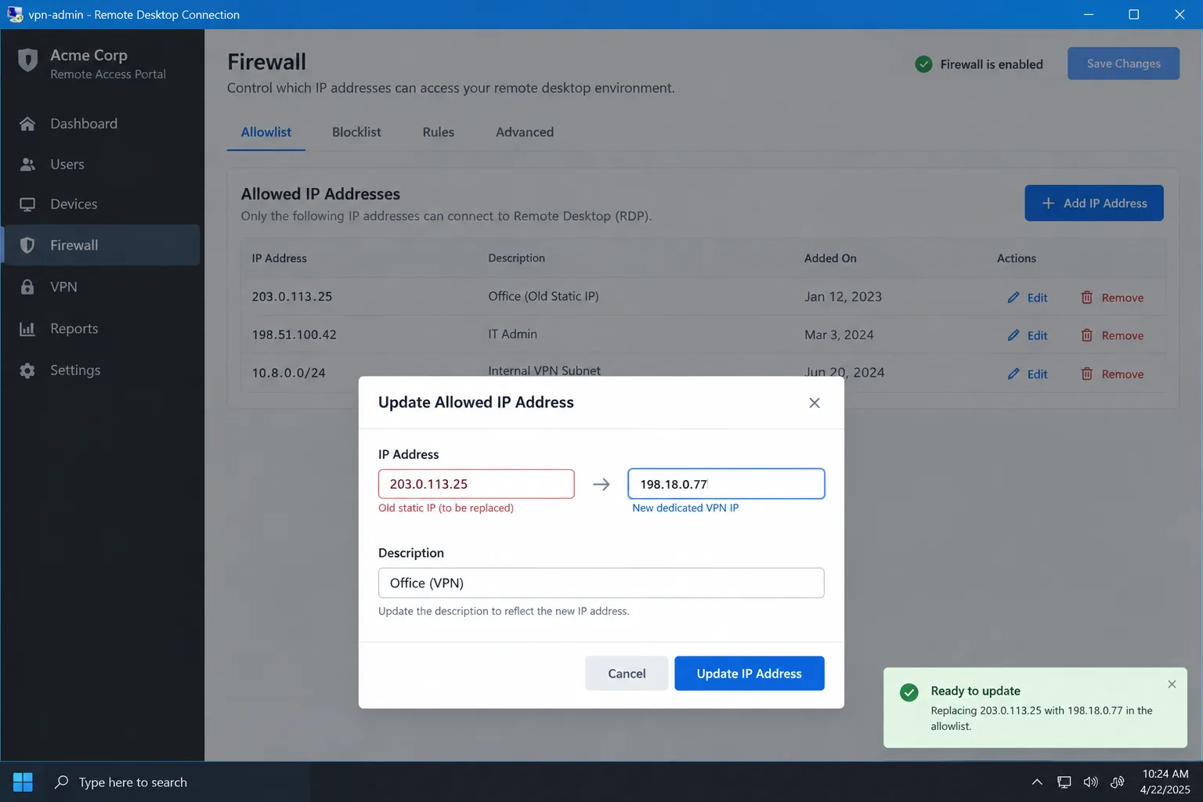Cancel the IP address update
The image size is (1203, 802).
pyautogui.click(x=627, y=674)
